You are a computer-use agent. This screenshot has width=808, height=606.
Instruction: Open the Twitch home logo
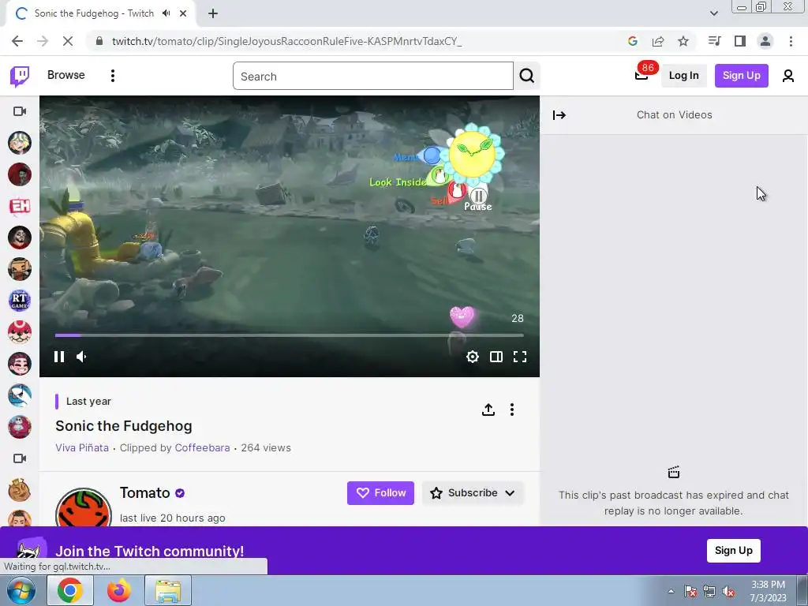(x=20, y=76)
